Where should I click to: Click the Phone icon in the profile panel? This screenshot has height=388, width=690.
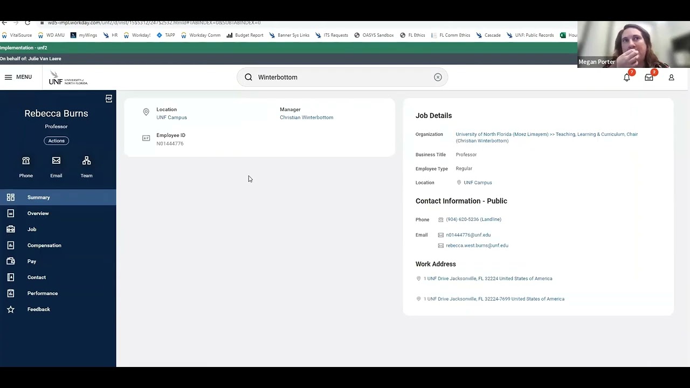click(x=26, y=161)
